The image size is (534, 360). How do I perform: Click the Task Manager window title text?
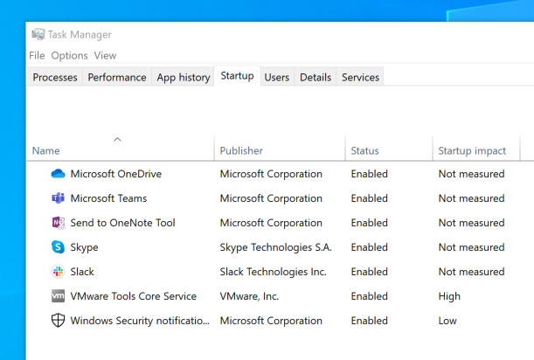pos(80,35)
